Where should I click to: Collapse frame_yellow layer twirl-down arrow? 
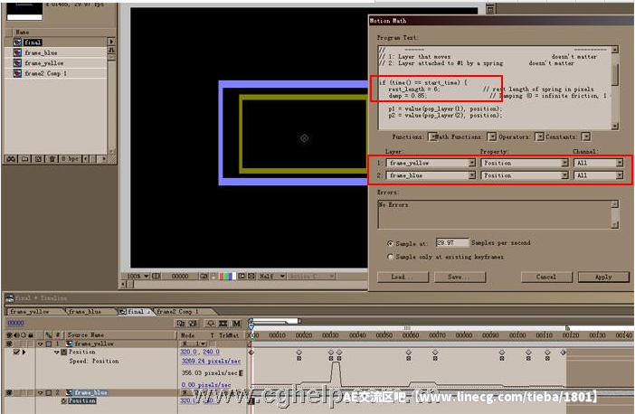tap(40, 344)
